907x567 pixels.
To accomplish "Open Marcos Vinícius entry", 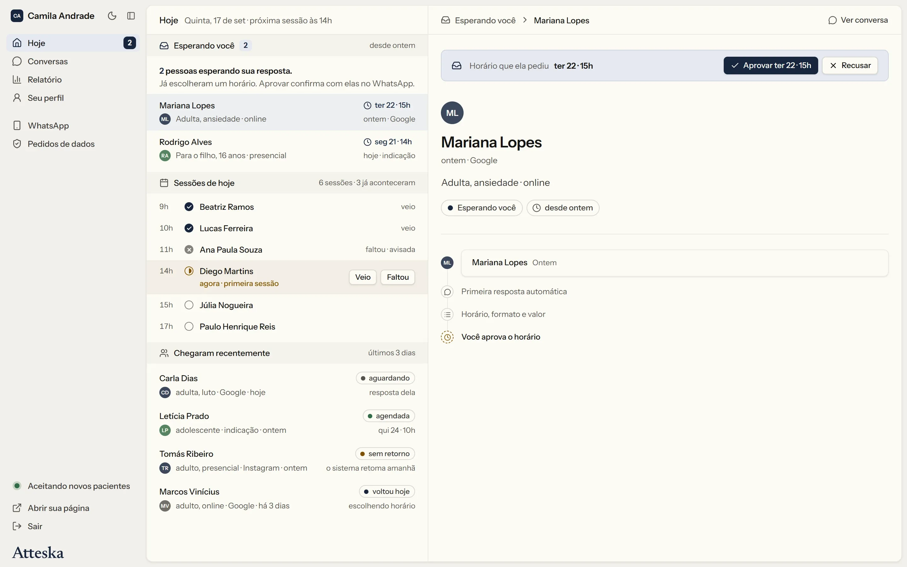I will [x=287, y=499].
